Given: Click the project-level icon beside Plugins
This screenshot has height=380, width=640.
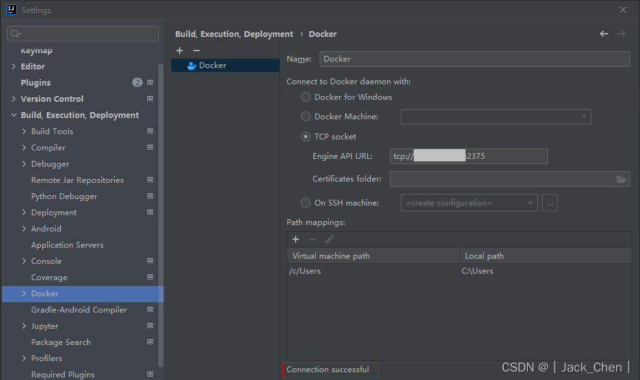Looking at the screenshot, I should coord(150,82).
